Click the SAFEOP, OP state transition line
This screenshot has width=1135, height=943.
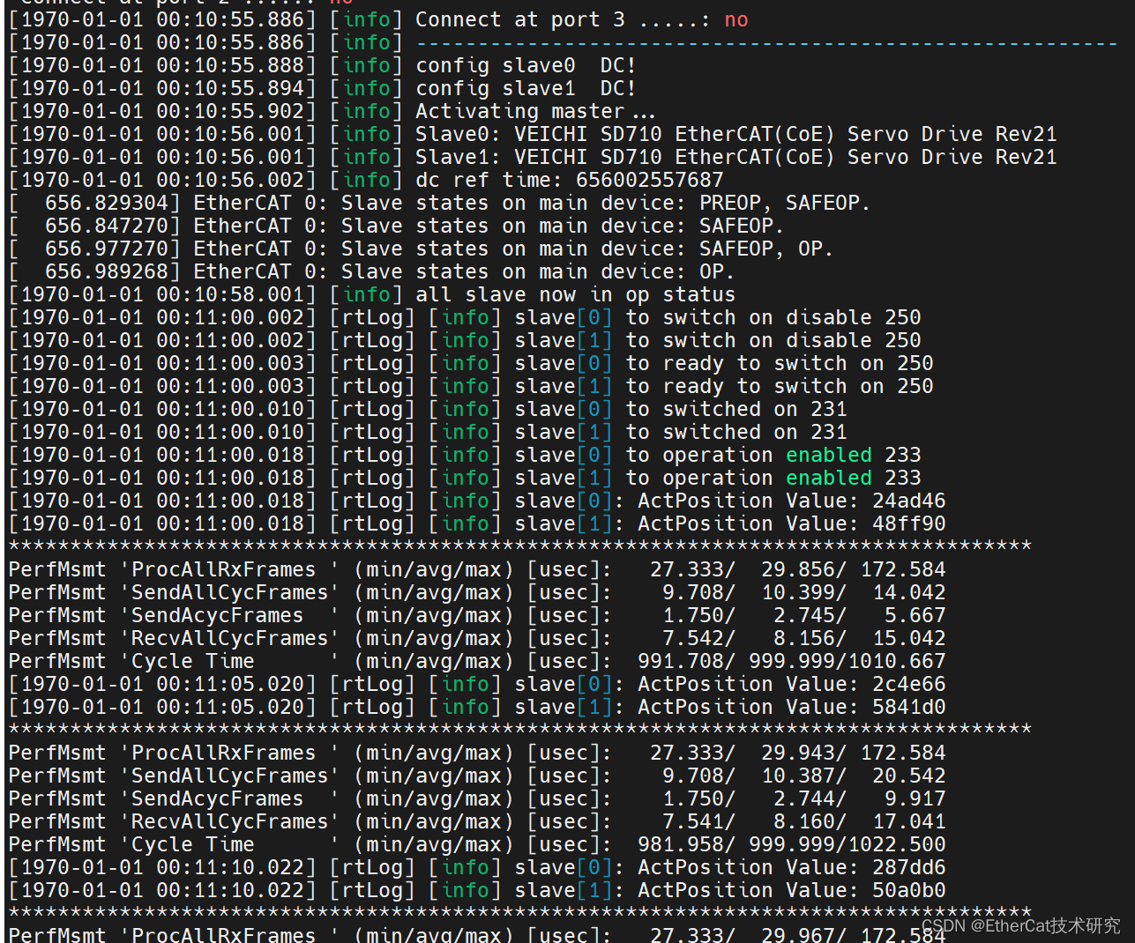[x=529, y=248]
